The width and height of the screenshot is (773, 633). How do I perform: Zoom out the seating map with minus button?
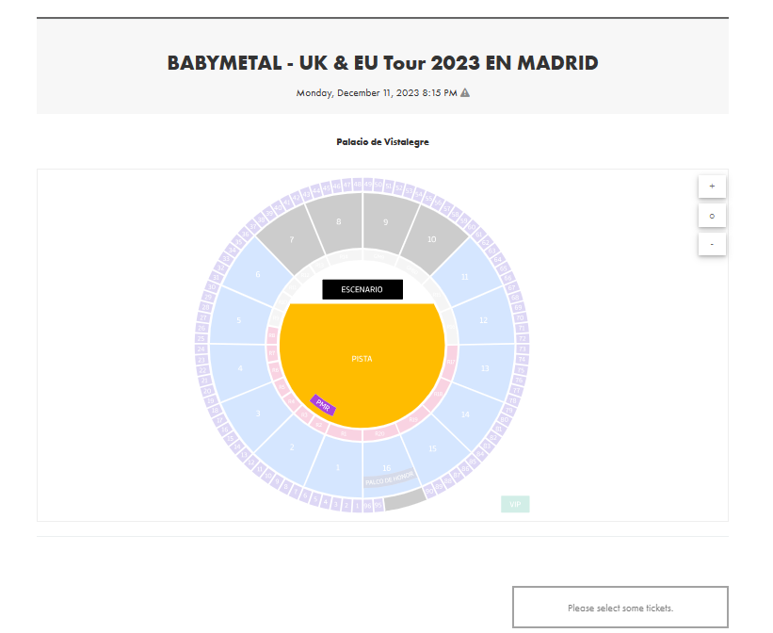(x=712, y=244)
